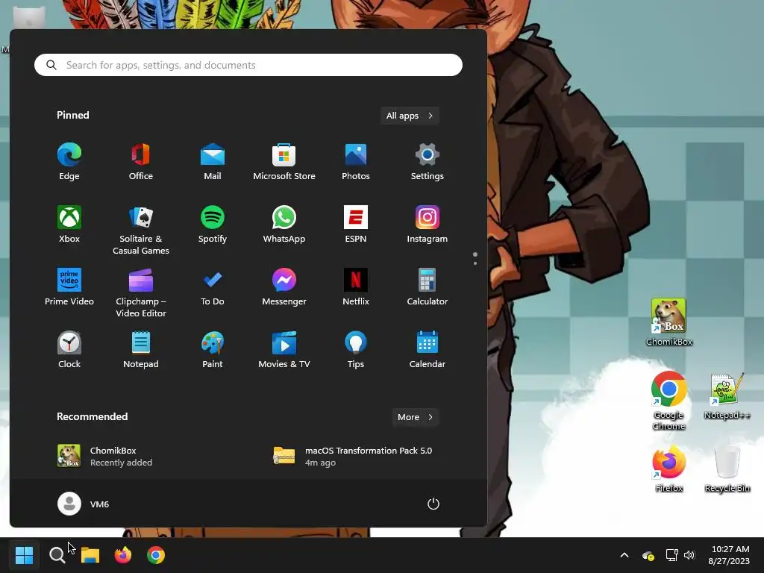Image resolution: width=764 pixels, height=573 pixels.
Task: Select Firefox desktop shortcut
Action: (669, 469)
